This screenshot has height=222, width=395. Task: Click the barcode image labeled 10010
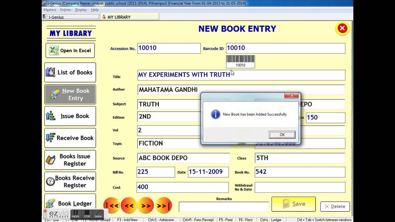coord(240,61)
